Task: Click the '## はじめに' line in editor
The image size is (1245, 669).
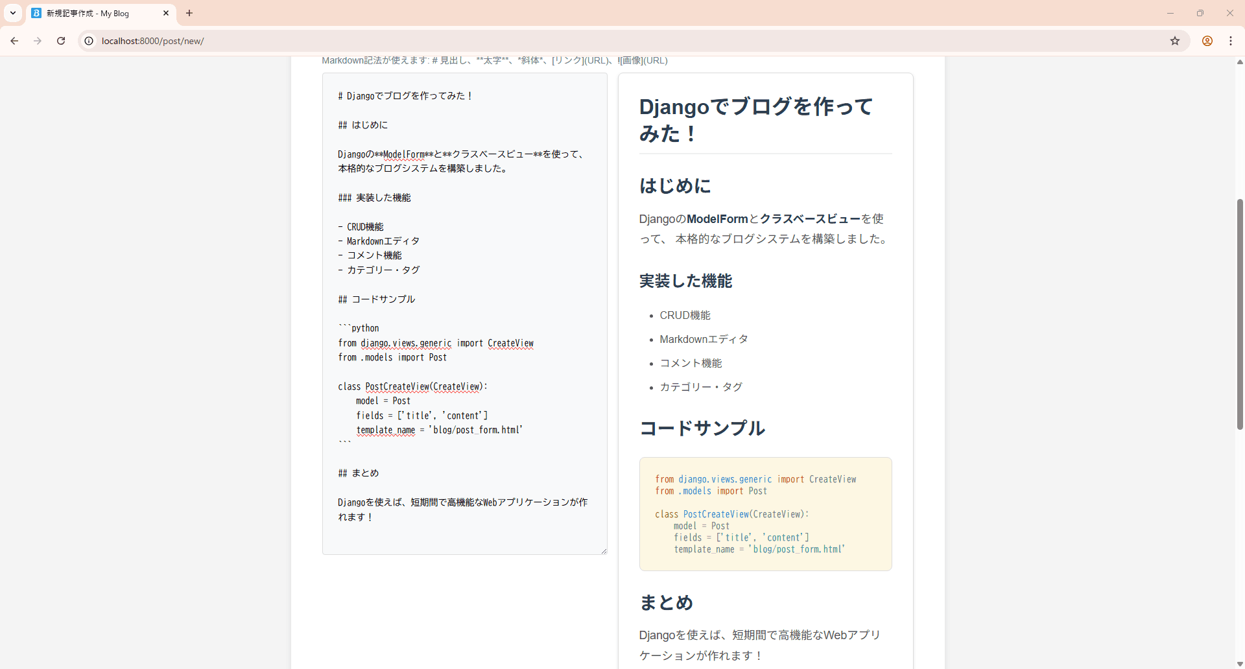Action: pos(363,125)
